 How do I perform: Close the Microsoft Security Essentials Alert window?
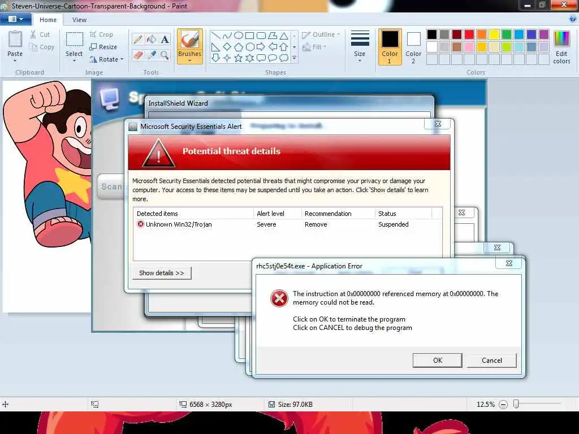click(438, 124)
